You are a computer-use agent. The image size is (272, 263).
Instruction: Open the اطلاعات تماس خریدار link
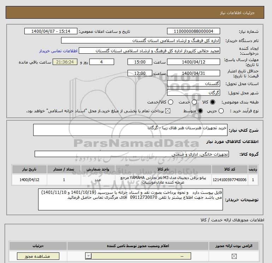(x=58, y=51)
